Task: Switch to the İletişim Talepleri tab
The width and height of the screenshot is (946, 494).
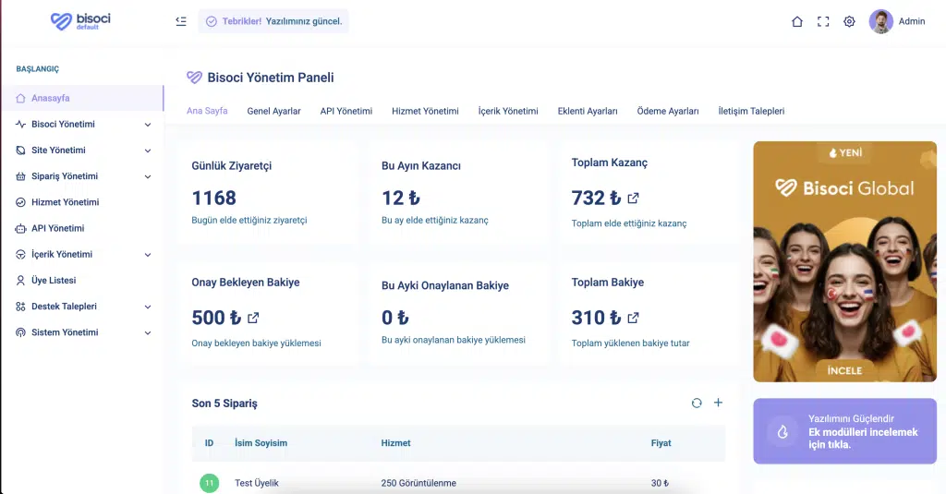Action: pos(751,111)
